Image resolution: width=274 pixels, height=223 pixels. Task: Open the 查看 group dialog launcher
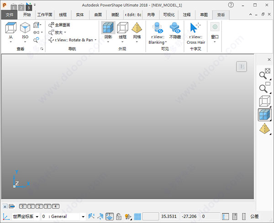pyautogui.click(x=42, y=49)
